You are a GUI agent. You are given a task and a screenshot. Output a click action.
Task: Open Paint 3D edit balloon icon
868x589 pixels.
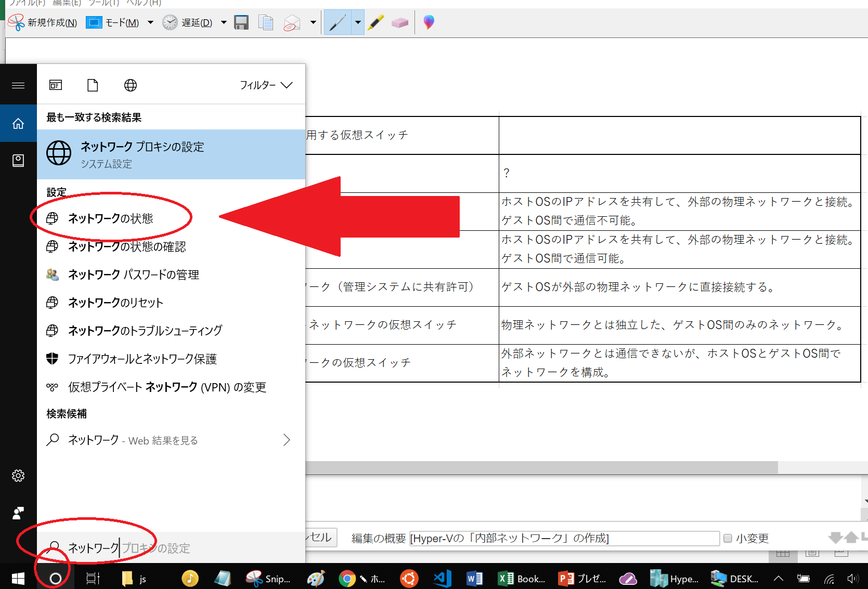pyautogui.click(x=429, y=22)
